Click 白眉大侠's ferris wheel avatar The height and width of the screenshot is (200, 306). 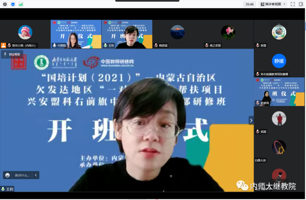point(279,147)
